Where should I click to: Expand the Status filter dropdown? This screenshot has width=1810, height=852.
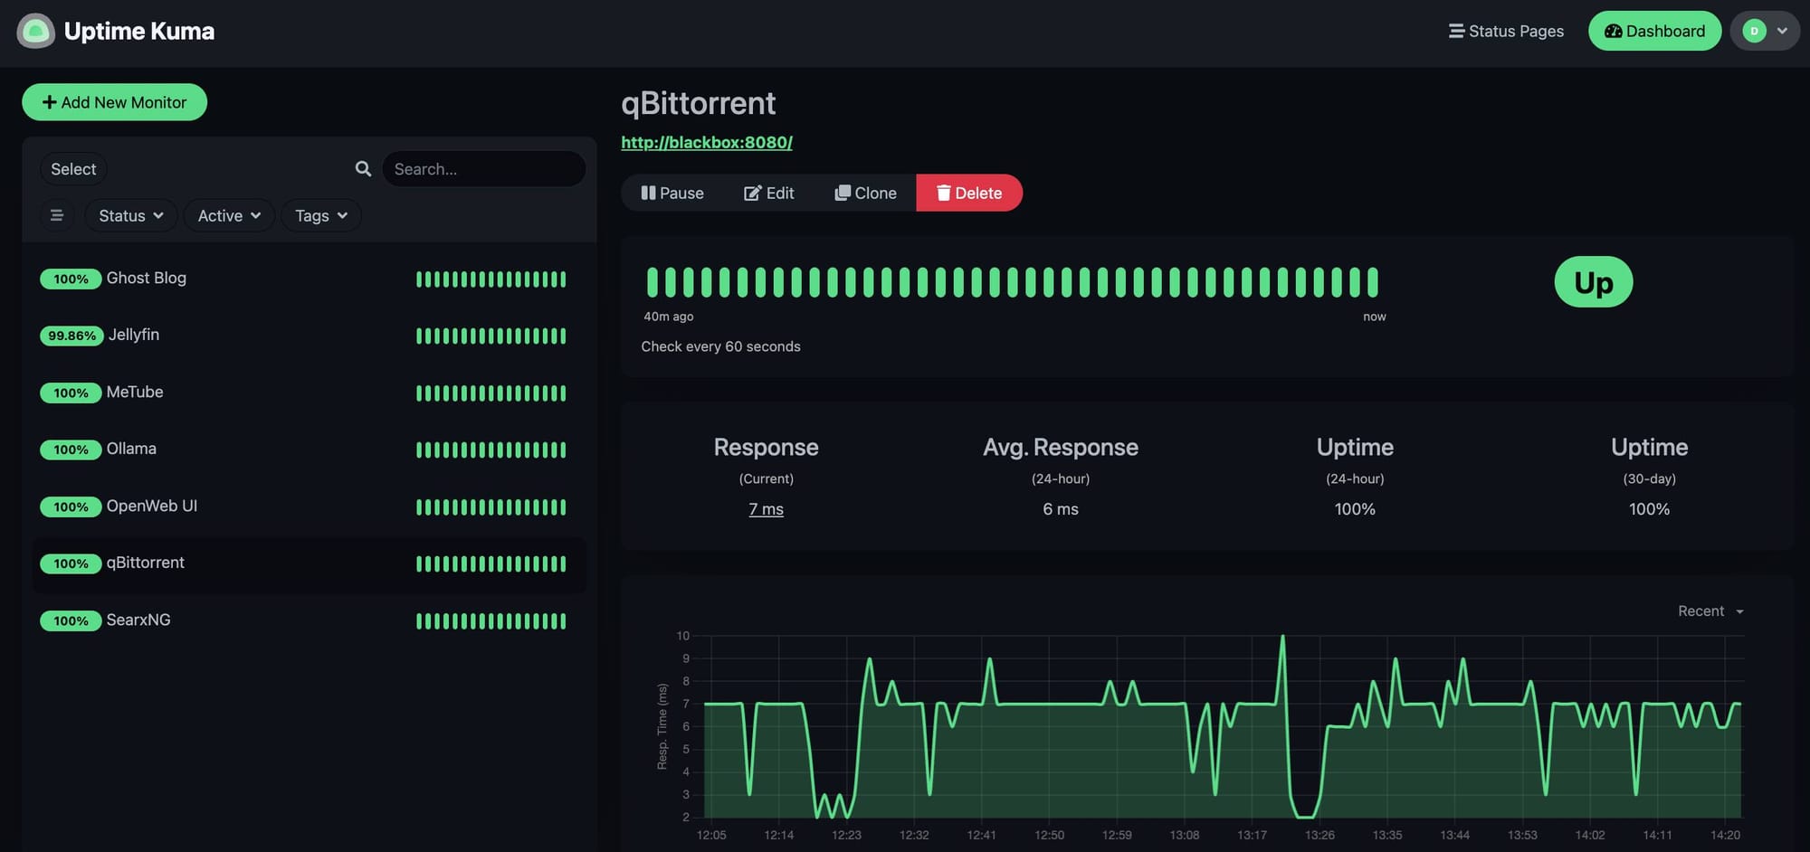pyautogui.click(x=131, y=215)
